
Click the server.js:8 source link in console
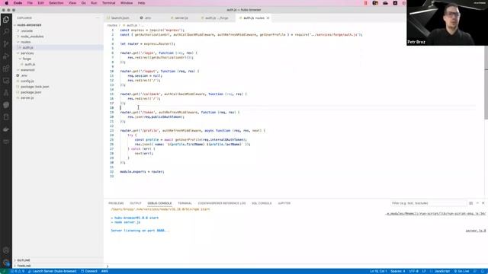click(x=475, y=231)
